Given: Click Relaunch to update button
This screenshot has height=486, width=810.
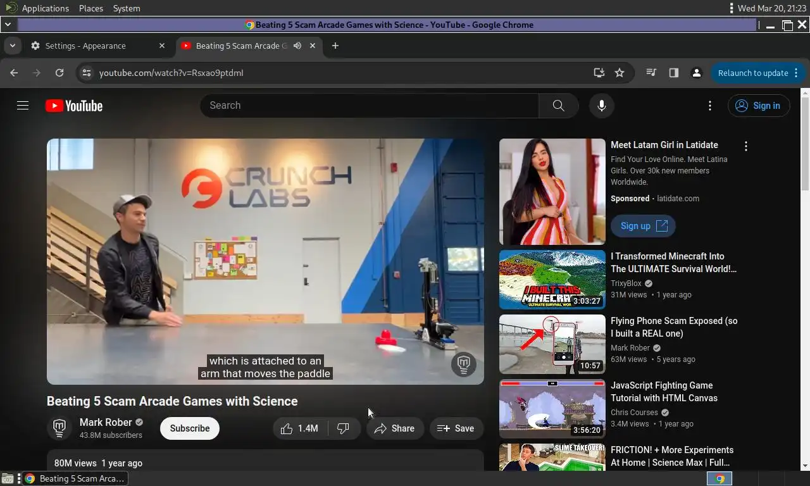Looking at the screenshot, I should [x=752, y=73].
